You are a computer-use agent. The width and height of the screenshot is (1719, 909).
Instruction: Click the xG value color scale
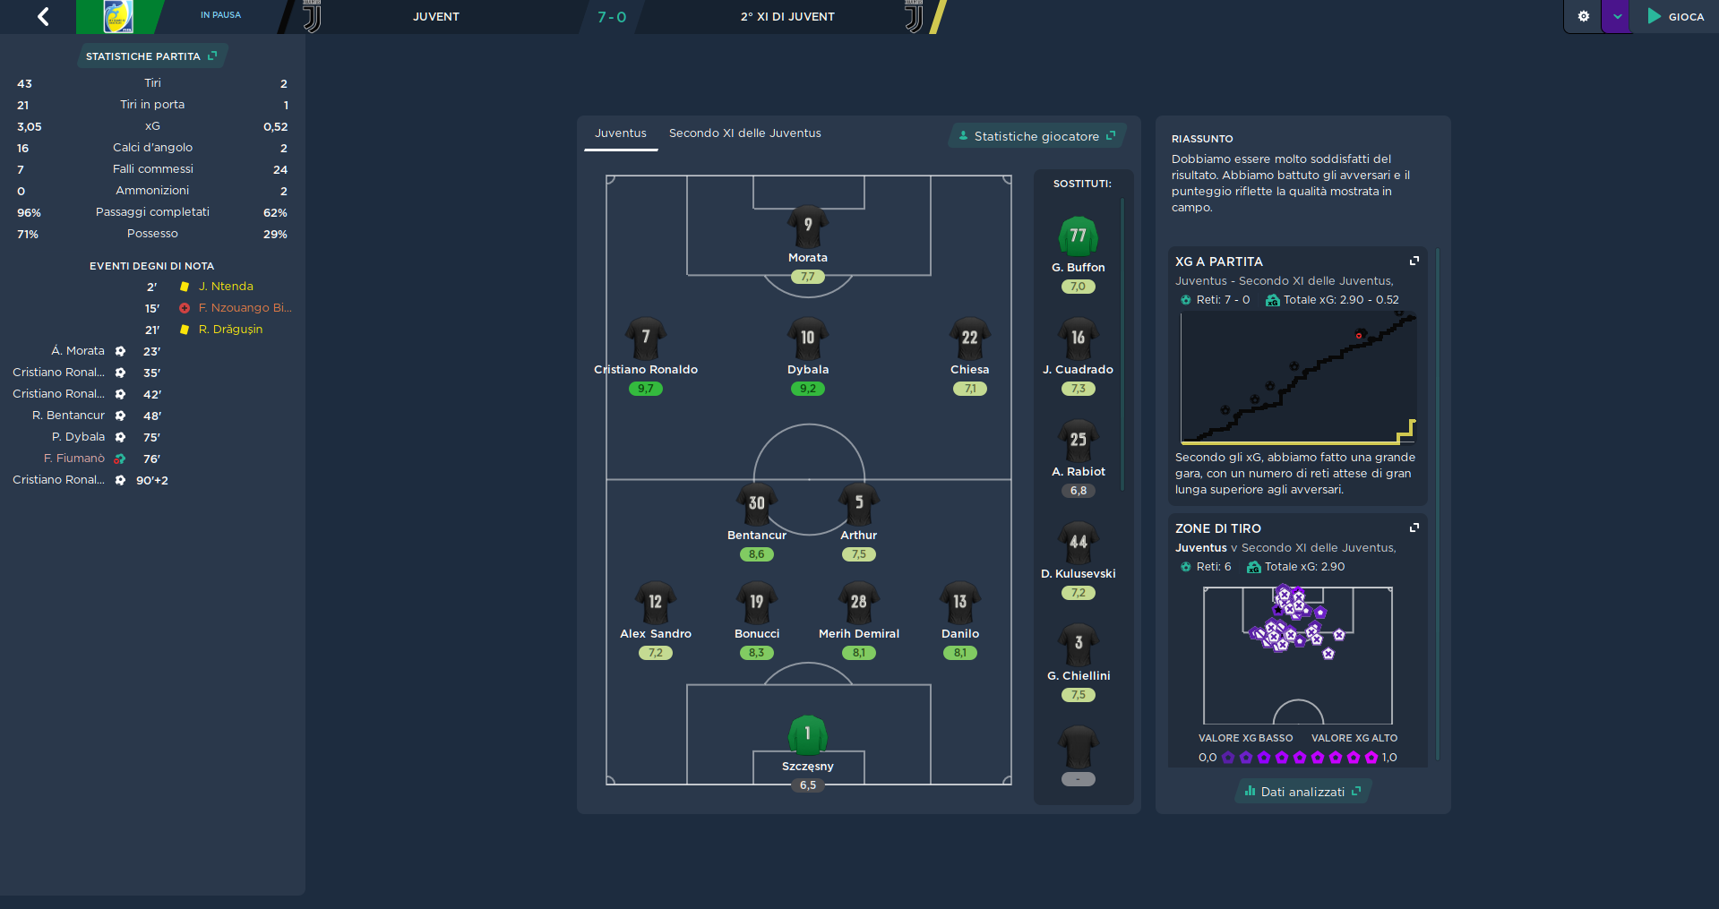(x=1298, y=758)
